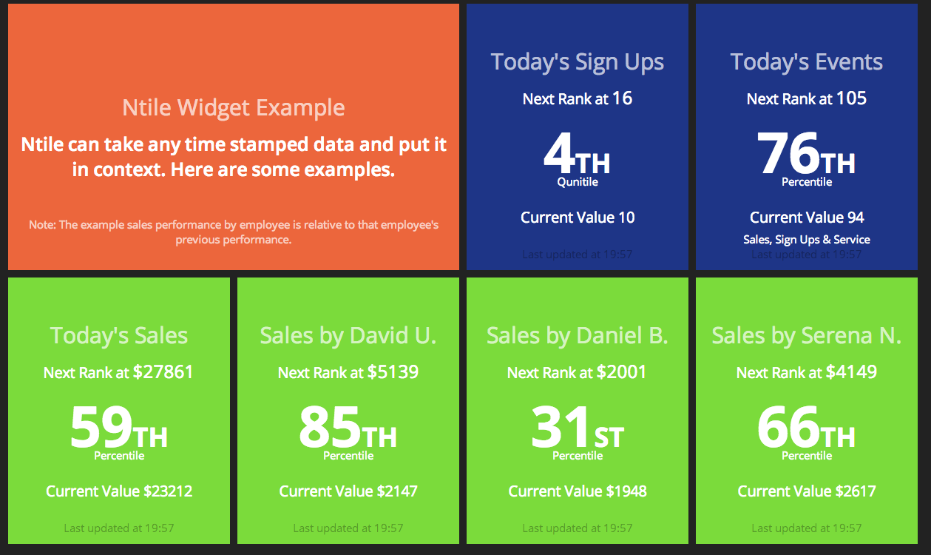Select the Today's Sign Ups tile heading
This screenshot has width=931, height=555.
[x=578, y=62]
